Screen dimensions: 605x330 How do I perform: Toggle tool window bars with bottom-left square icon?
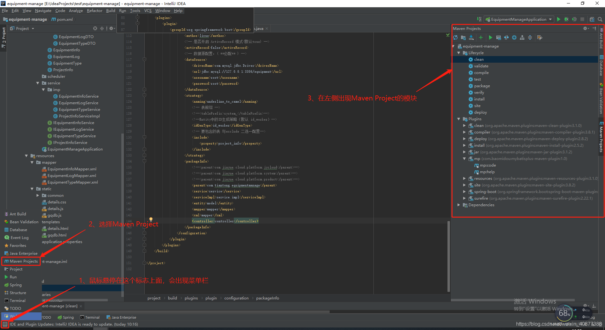pos(5,324)
